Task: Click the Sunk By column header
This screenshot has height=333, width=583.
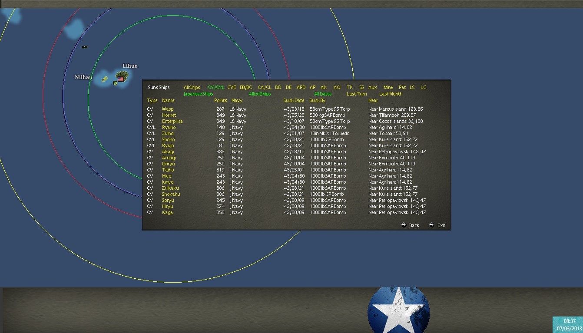Action: point(318,100)
